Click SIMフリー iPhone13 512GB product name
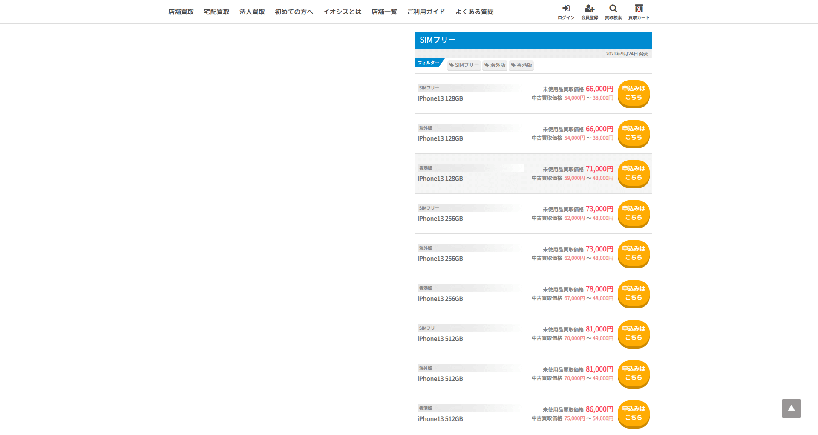 point(440,339)
